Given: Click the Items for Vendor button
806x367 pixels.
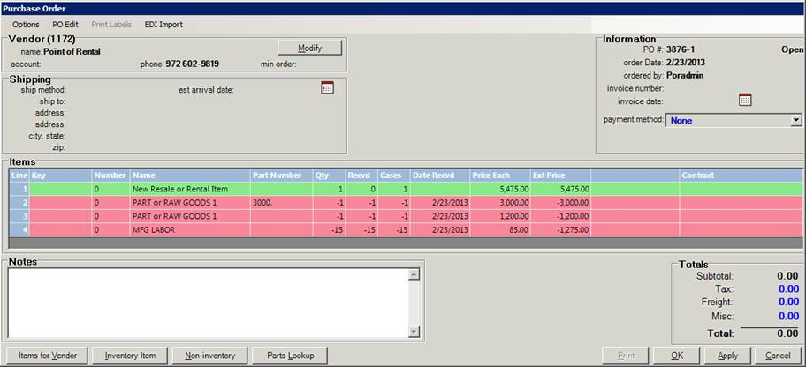Looking at the screenshot, I should click(x=48, y=356).
